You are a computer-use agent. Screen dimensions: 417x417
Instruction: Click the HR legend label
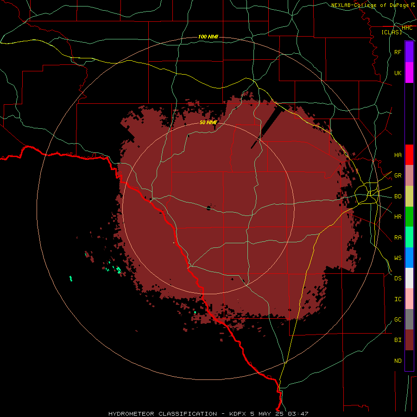tap(398, 217)
